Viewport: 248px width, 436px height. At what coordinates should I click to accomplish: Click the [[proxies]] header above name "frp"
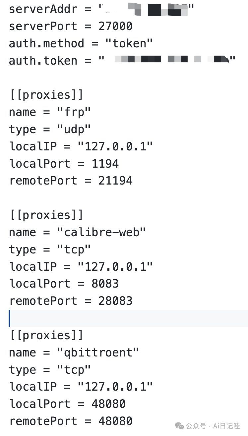(x=46, y=95)
